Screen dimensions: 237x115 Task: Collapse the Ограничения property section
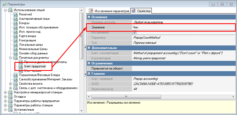89,63
